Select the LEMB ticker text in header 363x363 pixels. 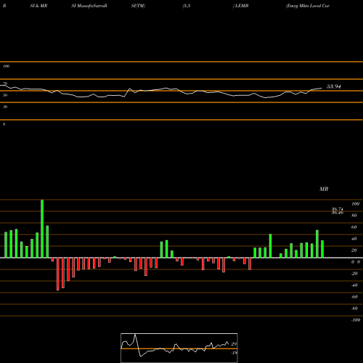[242, 6]
